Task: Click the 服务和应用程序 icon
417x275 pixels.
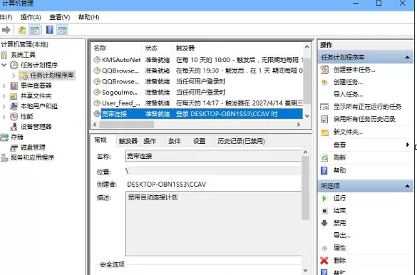Action: coord(4,157)
